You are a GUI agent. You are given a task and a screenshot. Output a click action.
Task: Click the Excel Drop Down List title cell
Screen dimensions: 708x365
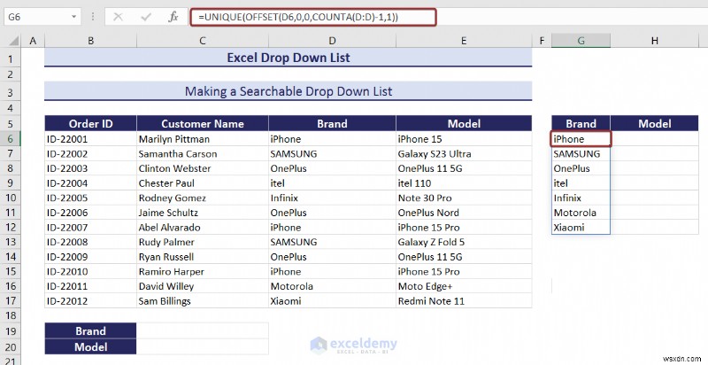[289, 58]
